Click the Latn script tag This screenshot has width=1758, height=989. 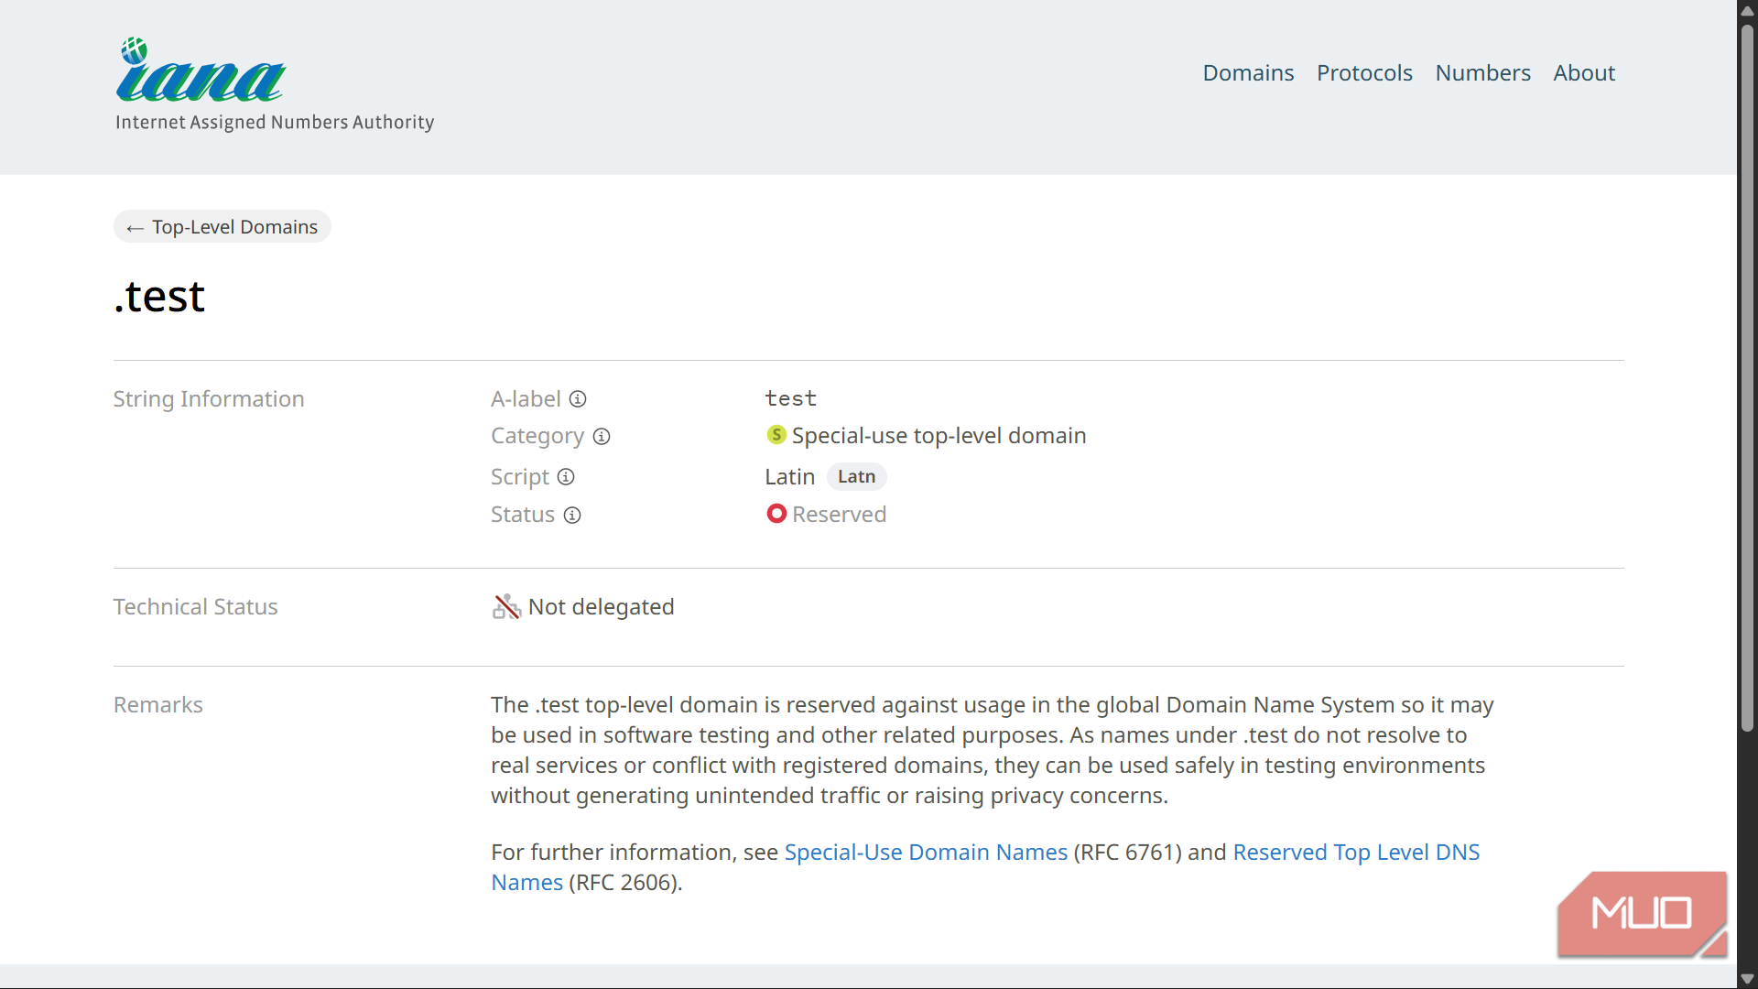856,476
